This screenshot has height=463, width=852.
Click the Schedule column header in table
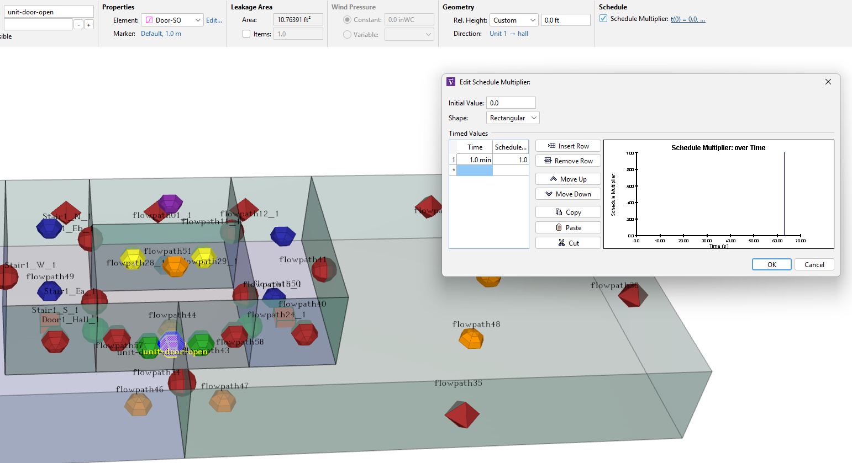pos(510,147)
